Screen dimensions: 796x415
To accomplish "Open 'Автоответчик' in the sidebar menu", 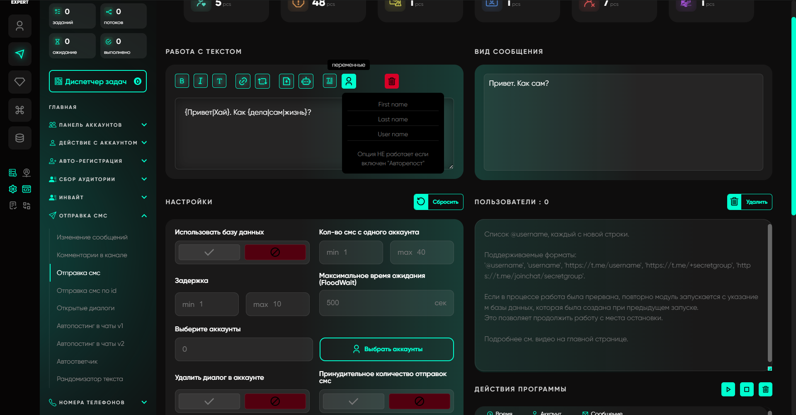I will click(77, 362).
